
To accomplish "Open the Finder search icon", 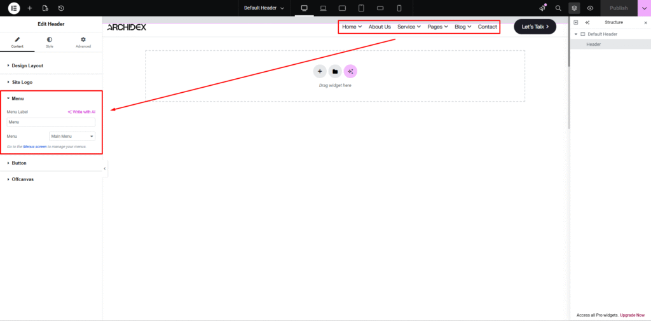I will (x=558, y=8).
